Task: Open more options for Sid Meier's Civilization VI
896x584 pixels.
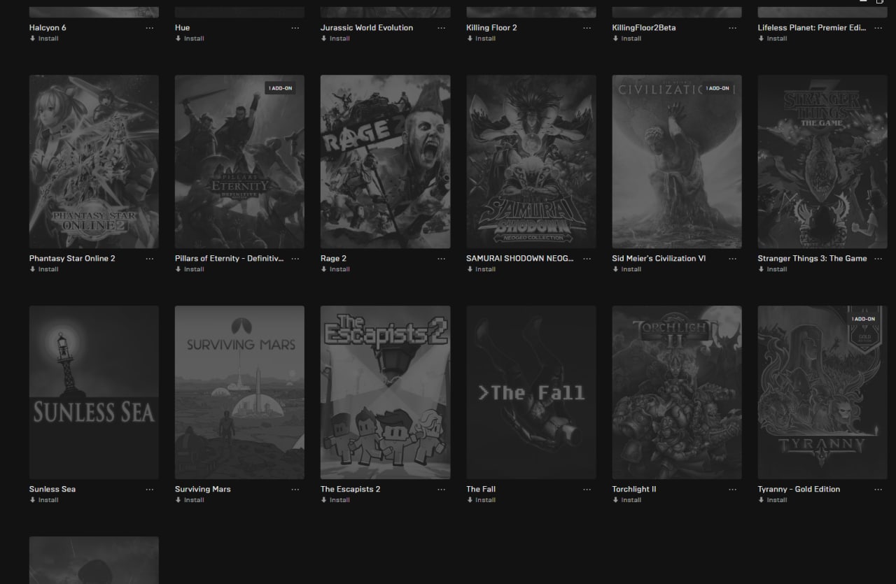Action: (x=732, y=259)
